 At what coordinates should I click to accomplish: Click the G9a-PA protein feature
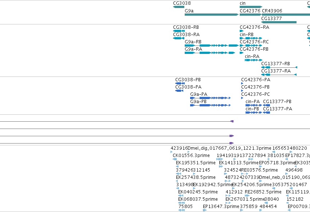pyautogui.click(x=210, y=98)
